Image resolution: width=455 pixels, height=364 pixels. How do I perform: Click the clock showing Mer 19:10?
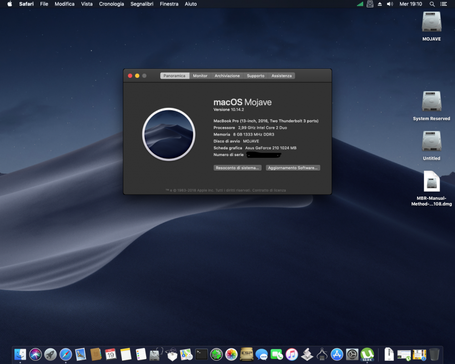point(410,4)
